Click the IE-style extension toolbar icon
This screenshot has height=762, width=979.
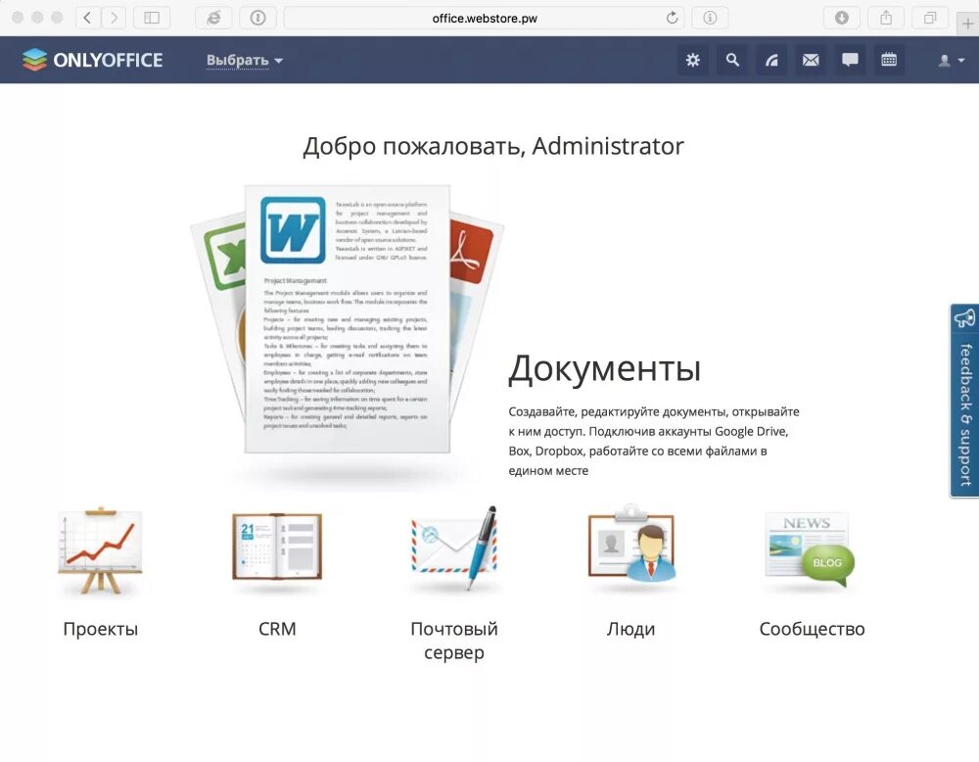pos(213,18)
